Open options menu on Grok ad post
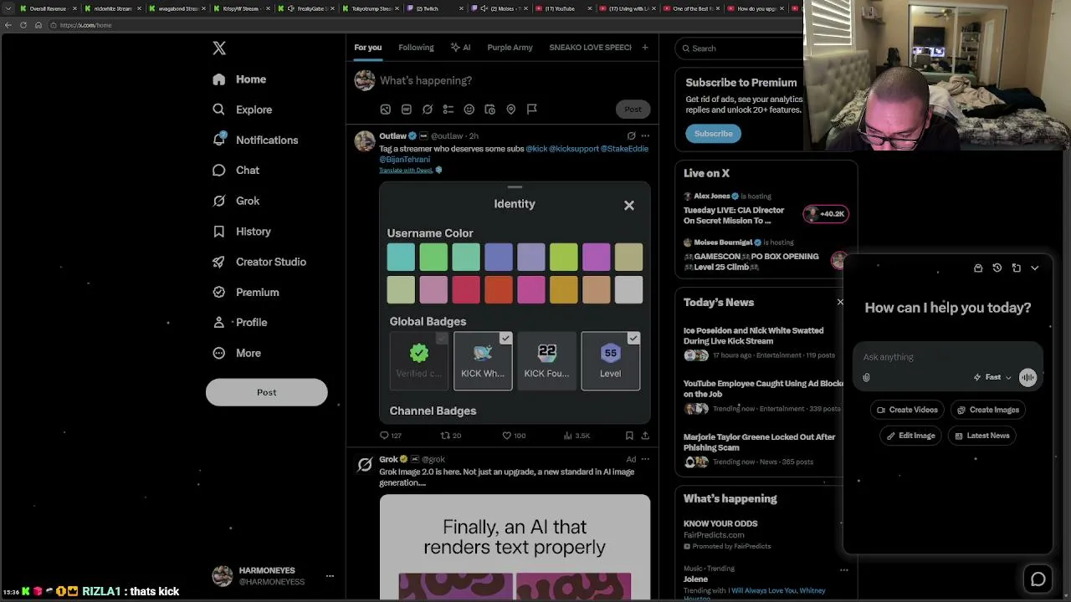This screenshot has height=602, width=1071. point(645,459)
